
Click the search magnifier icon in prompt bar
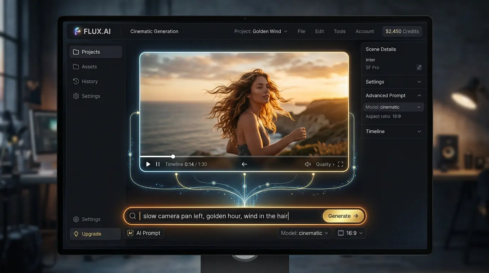tap(133, 216)
